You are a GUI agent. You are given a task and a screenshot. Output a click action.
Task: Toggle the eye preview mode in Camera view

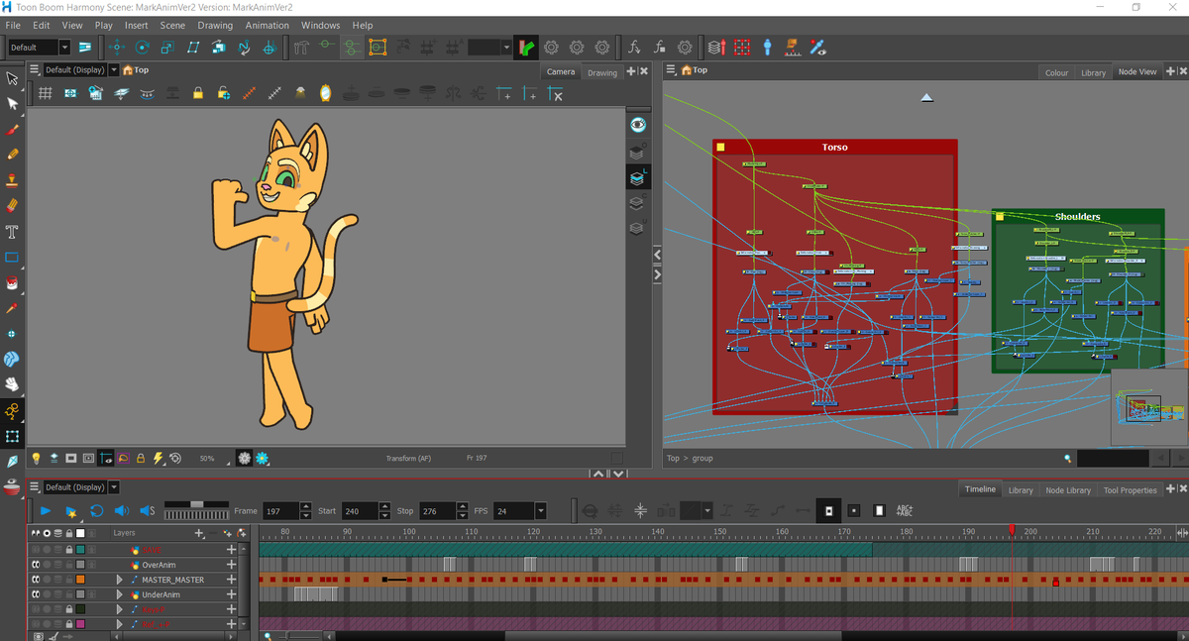tap(638, 125)
